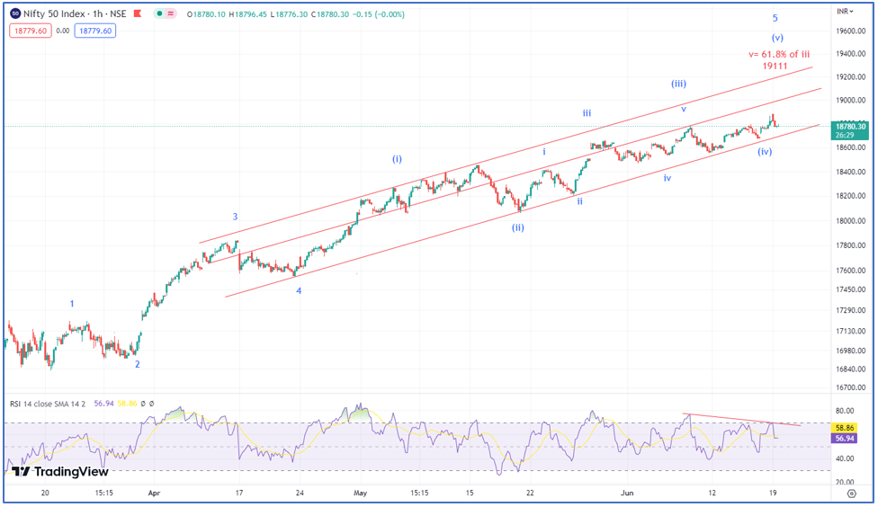
Task: Click the blue buy price 18779.60 button
Action: (95, 31)
